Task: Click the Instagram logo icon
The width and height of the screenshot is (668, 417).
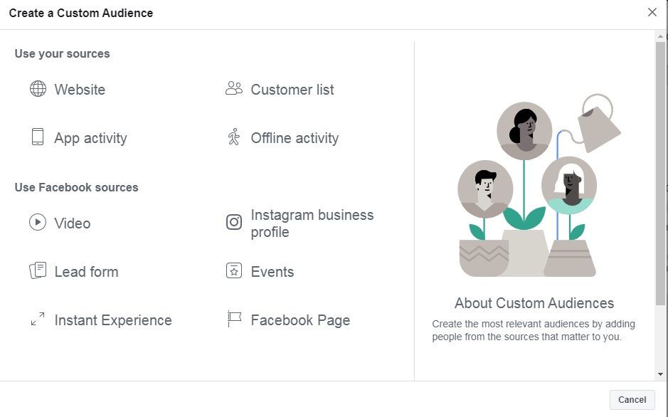Action: click(x=234, y=223)
